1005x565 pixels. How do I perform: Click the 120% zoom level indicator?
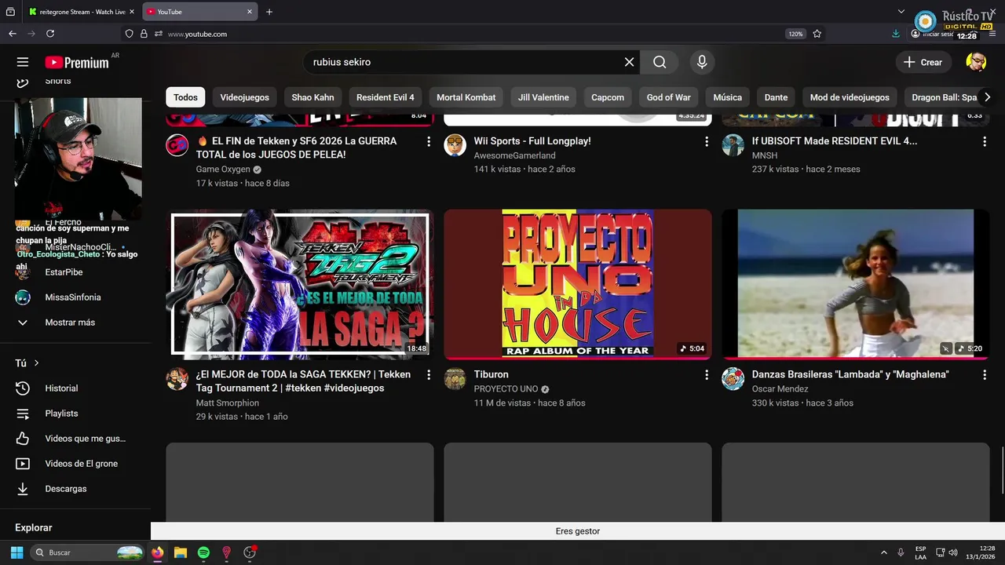click(x=795, y=34)
